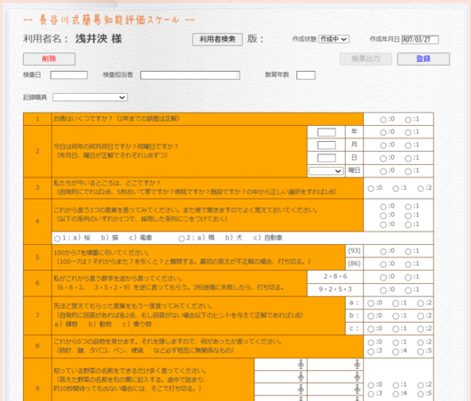Click the 日 answer input box

click(x=326, y=158)
